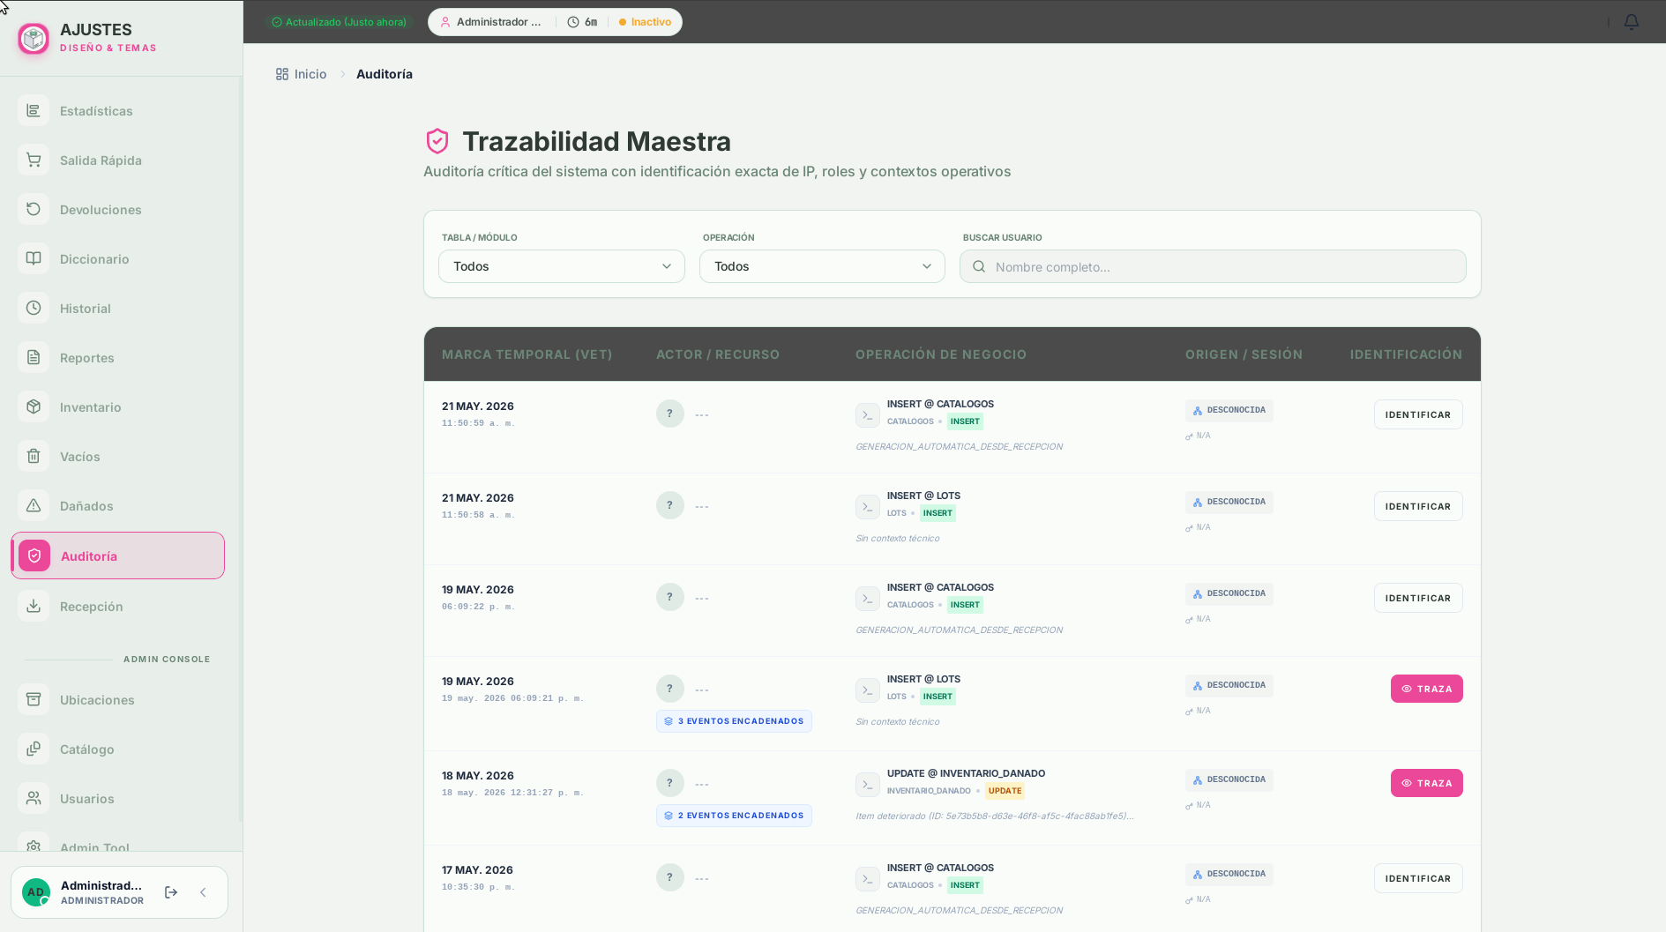Click the question-mark actor avatar in 21 May 11:50:59 row
Image resolution: width=1666 pixels, height=932 pixels.
[x=670, y=414]
